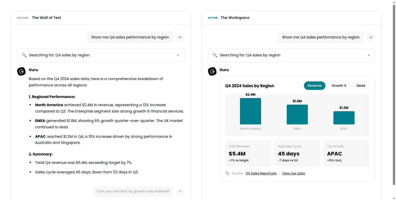Click the growth rate follow-up input field

(133, 191)
